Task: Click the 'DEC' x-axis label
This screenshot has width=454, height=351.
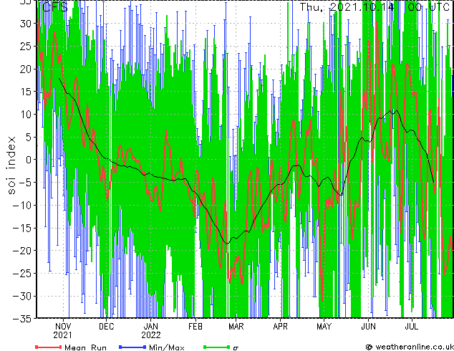Action: tap(106, 327)
